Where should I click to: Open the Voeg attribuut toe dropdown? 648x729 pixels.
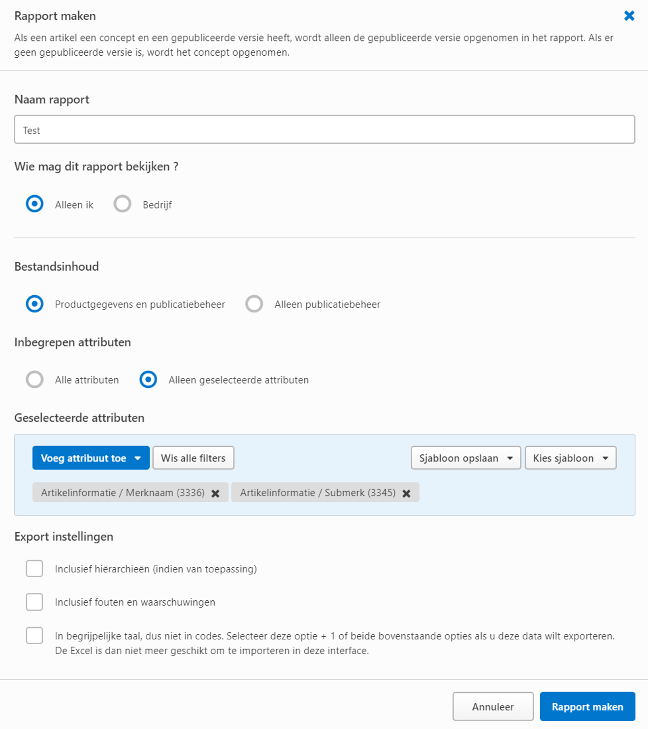pos(91,457)
